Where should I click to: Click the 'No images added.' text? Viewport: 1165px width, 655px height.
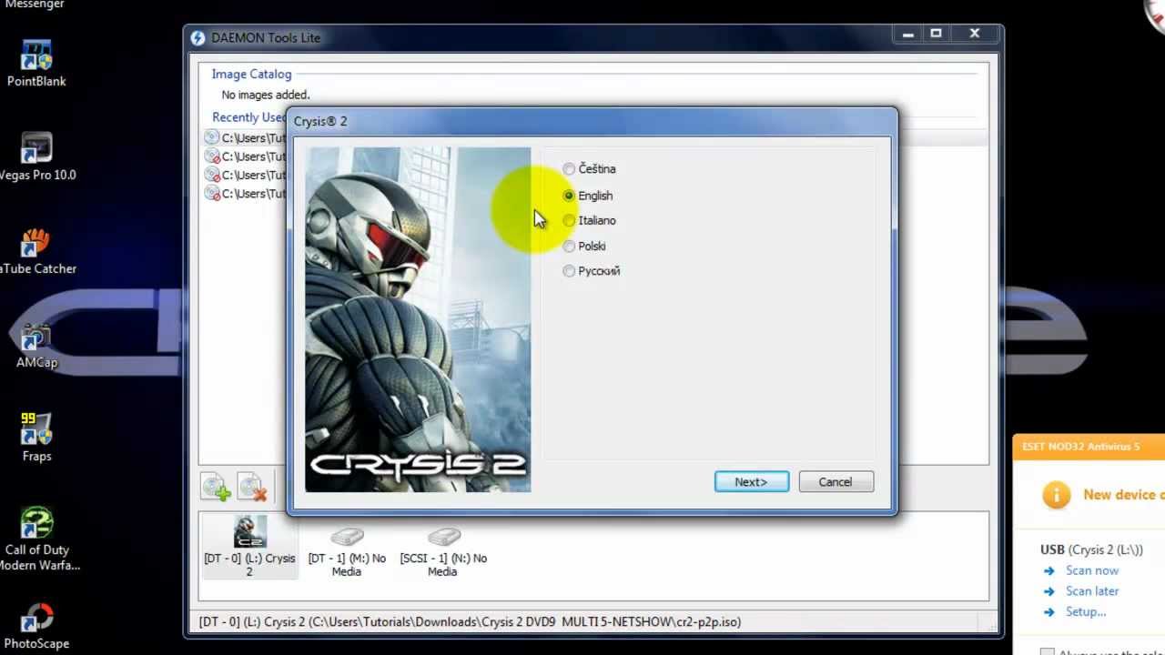(266, 95)
